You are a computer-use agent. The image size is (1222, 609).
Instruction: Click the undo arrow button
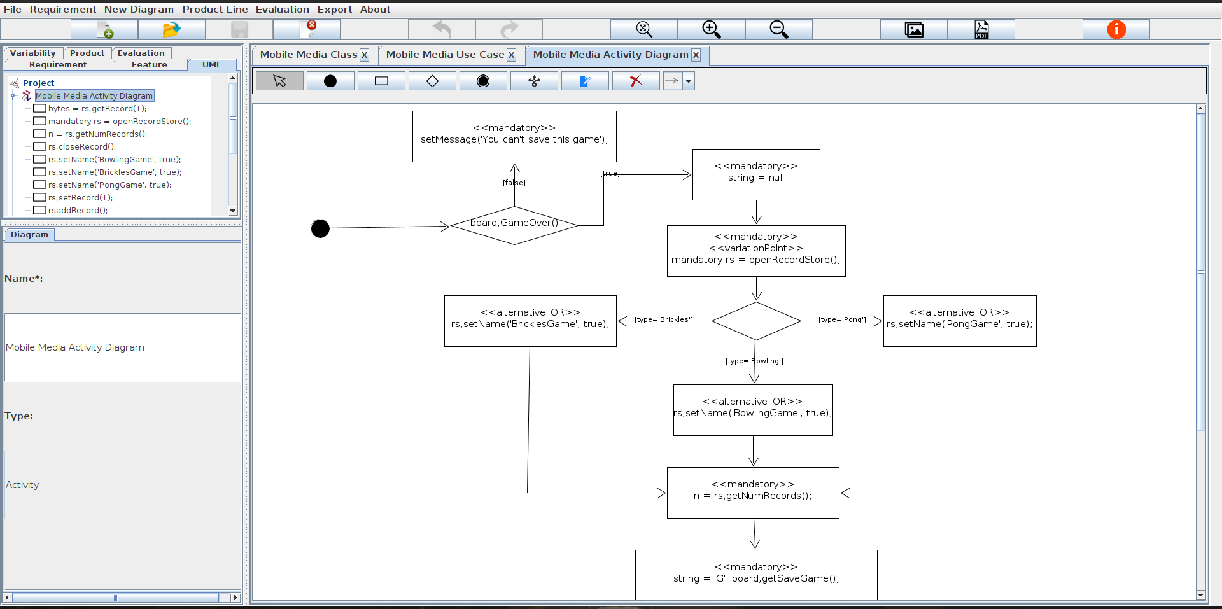[442, 29]
